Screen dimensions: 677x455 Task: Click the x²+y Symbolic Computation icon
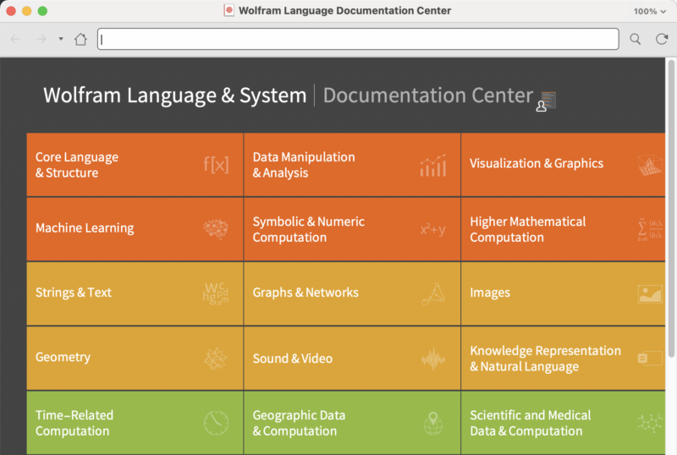[433, 229]
